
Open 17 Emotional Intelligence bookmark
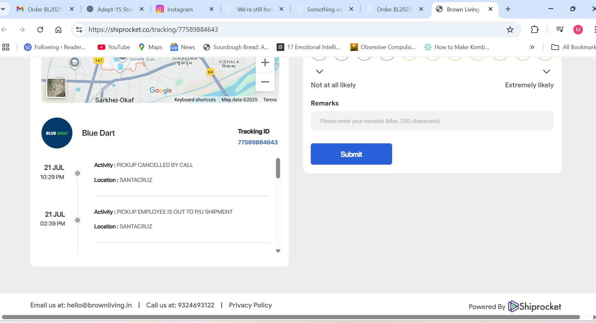[x=309, y=47]
